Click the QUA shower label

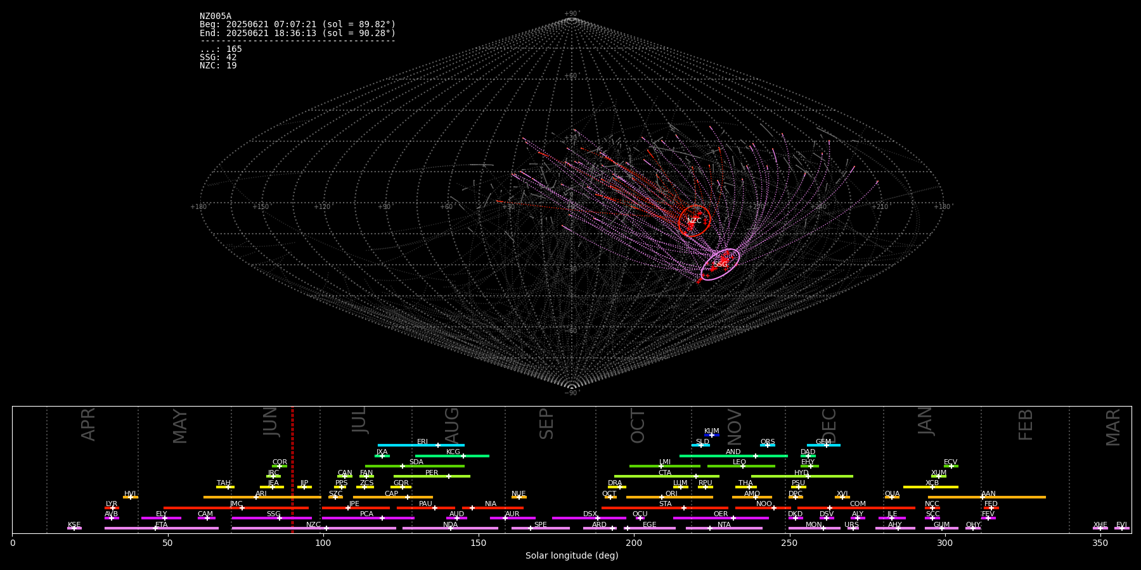pos(892,494)
